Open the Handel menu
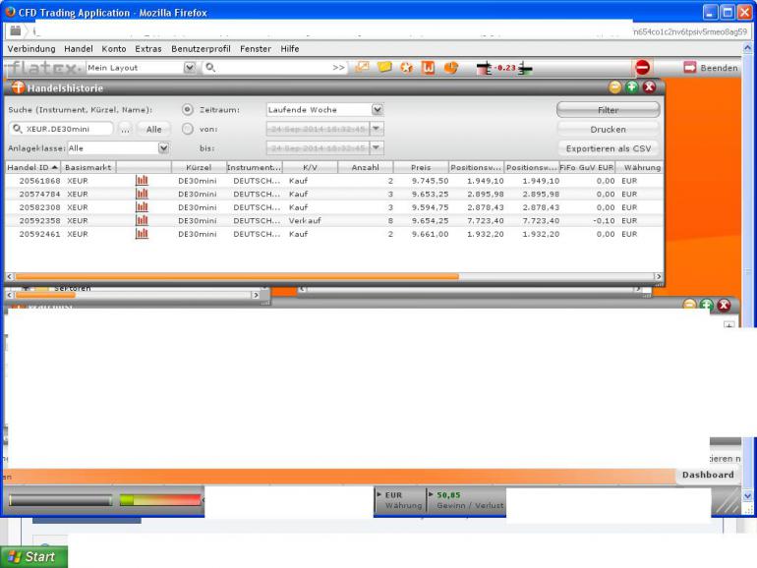This screenshot has width=757, height=568. [x=79, y=49]
